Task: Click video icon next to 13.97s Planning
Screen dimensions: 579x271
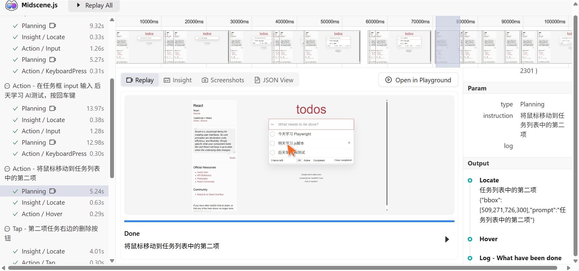Action: [53, 108]
